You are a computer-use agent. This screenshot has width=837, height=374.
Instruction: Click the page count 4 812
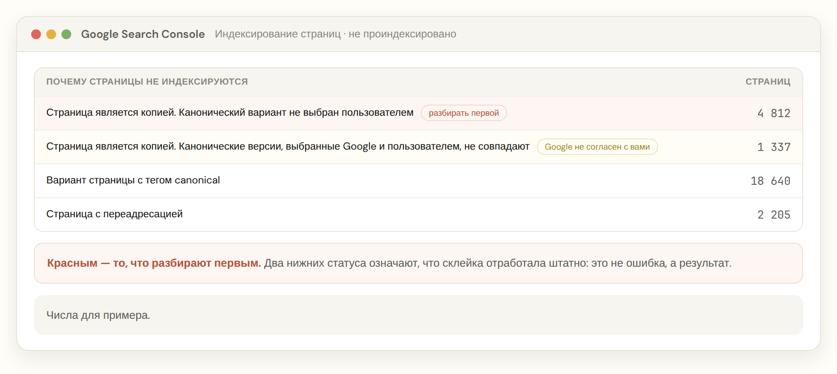pos(774,113)
